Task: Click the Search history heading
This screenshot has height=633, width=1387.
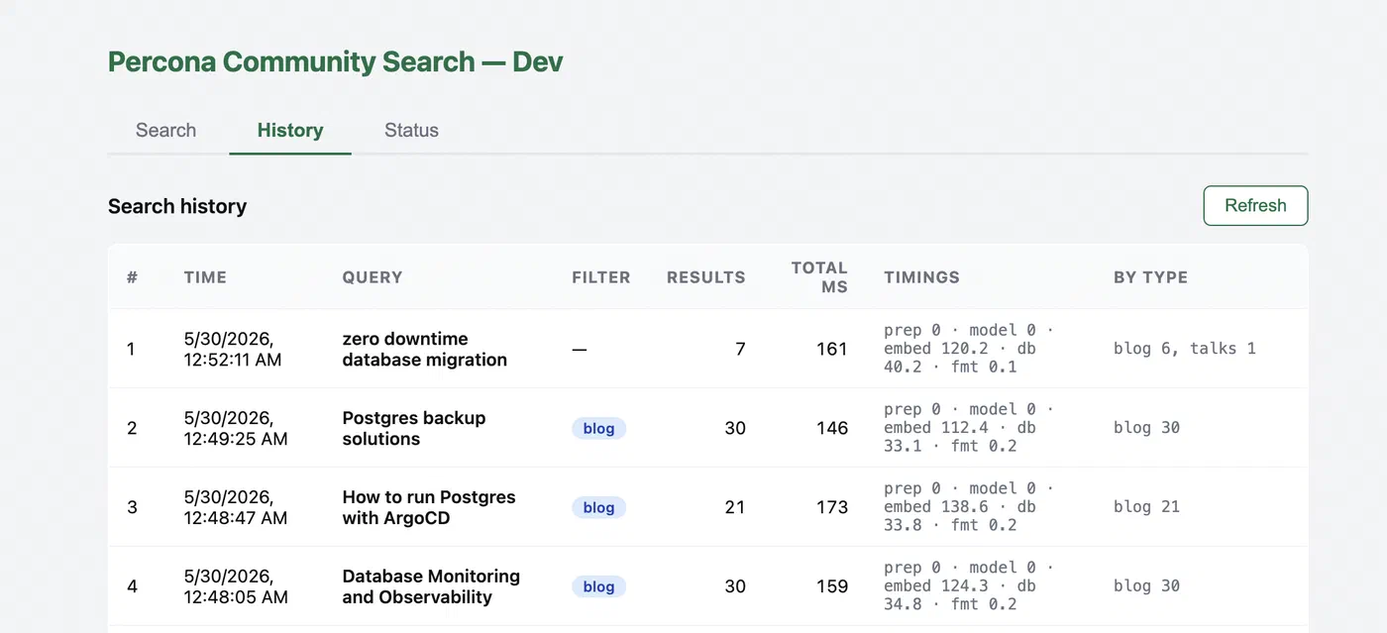Action: (x=177, y=206)
